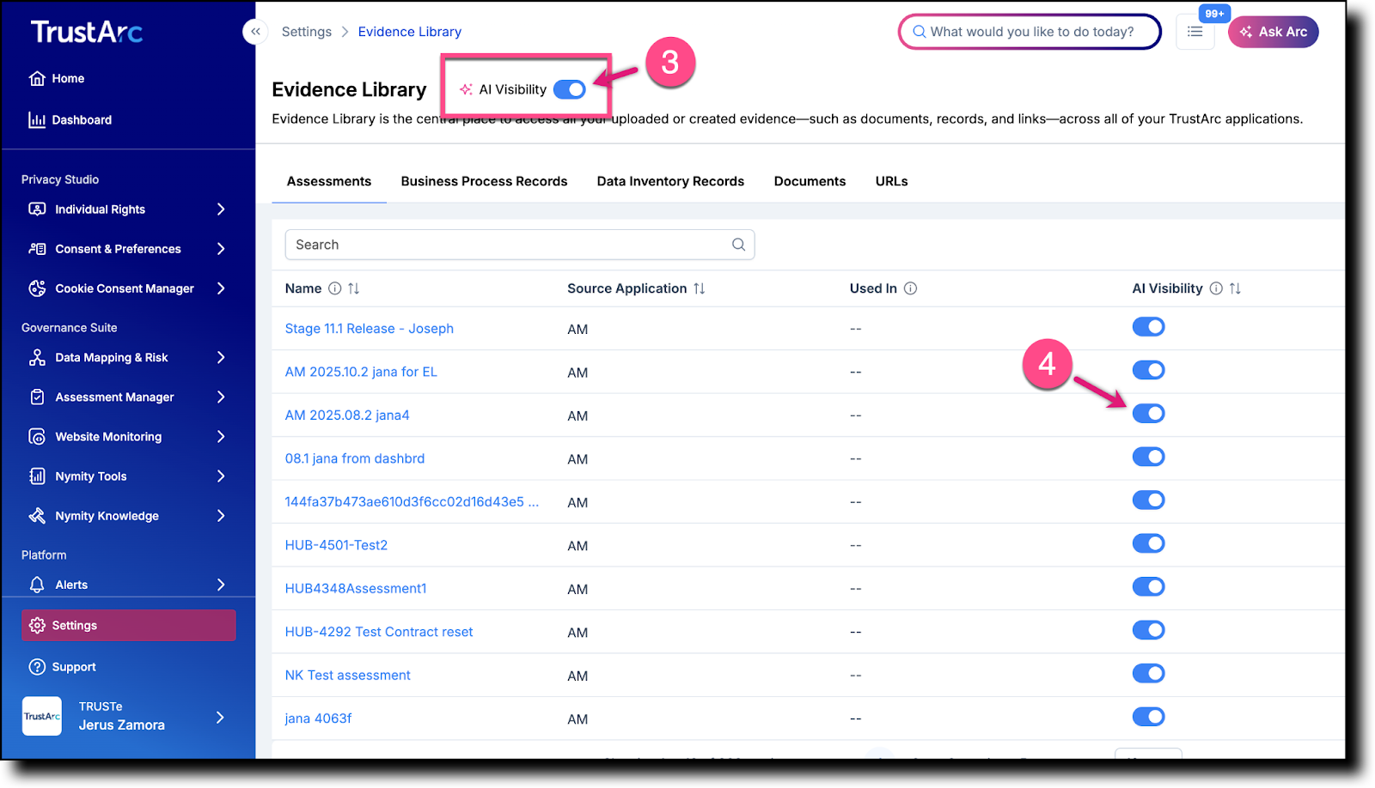Click the Dashboard chart icon

37,119
